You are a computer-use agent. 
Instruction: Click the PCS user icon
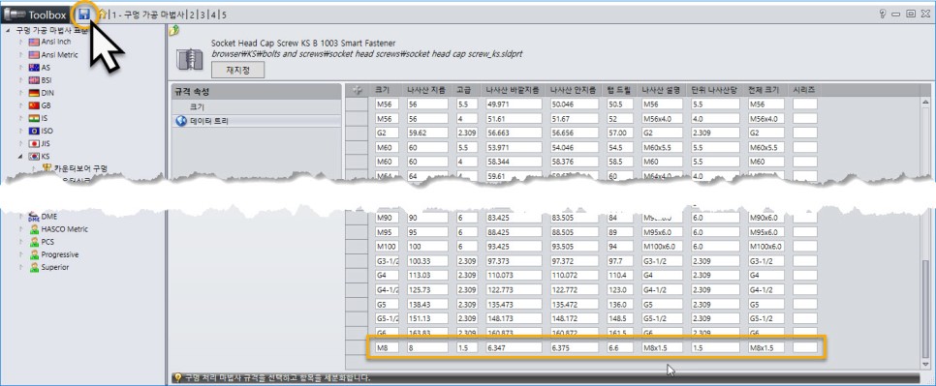34,242
